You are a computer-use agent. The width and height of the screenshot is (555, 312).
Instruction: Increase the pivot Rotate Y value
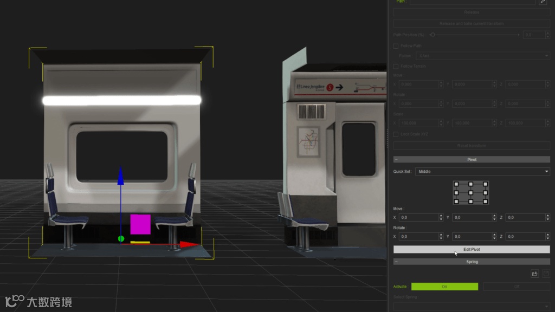coord(494,235)
